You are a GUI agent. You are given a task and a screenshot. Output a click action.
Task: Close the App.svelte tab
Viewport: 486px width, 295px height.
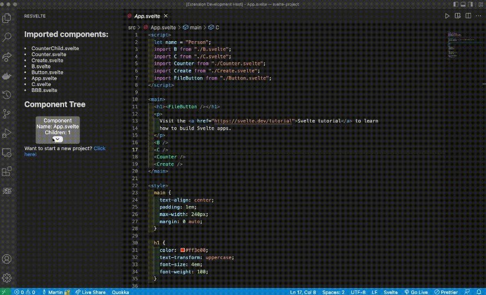(166, 16)
